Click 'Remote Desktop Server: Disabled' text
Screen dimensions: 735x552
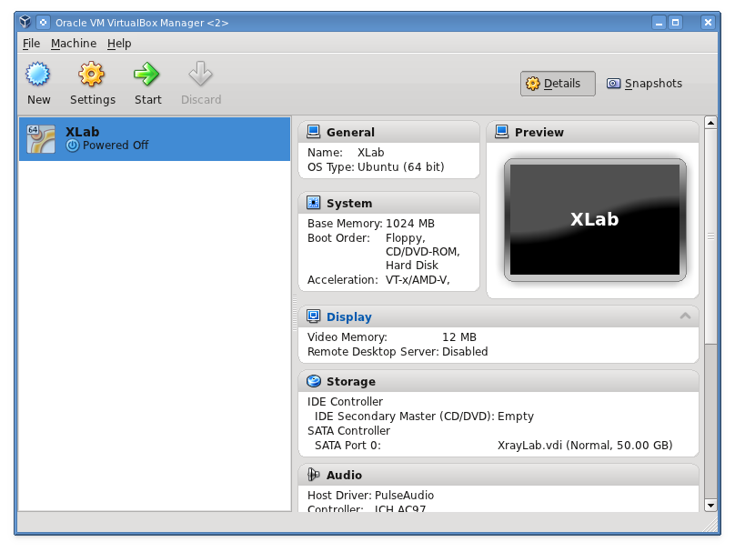pos(398,351)
